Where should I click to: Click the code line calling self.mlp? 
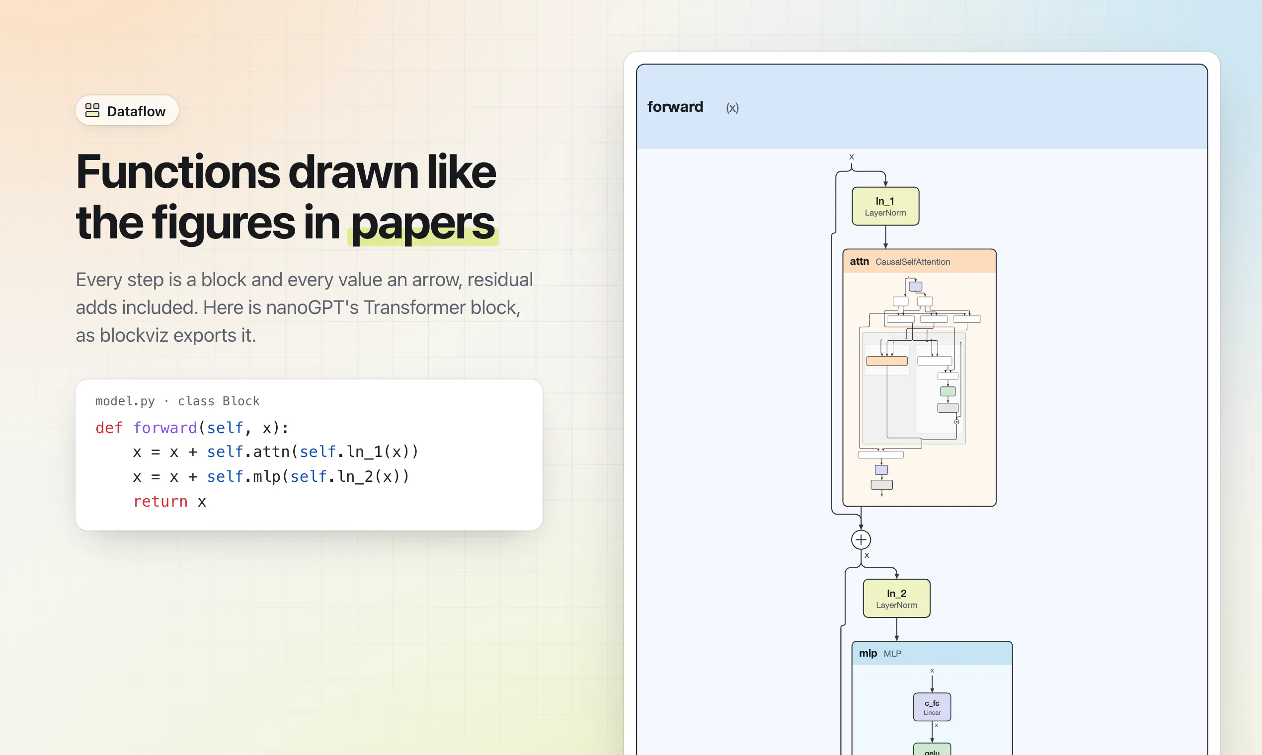pos(271,477)
